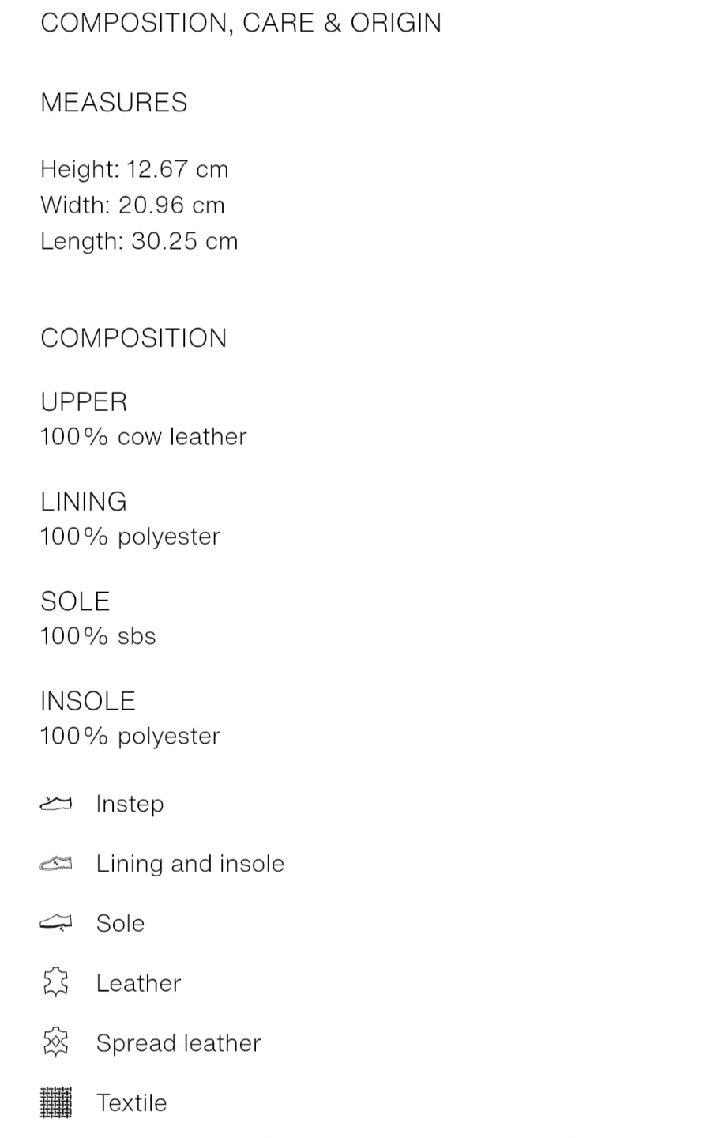The image size is (718, 1138).
Task: Click the Leather hide icon
Action: [x=55, y=983]
